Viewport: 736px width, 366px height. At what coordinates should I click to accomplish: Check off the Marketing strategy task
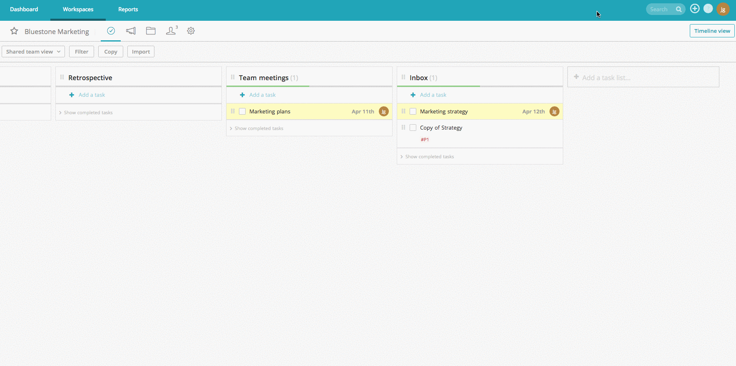pos(413,111)
